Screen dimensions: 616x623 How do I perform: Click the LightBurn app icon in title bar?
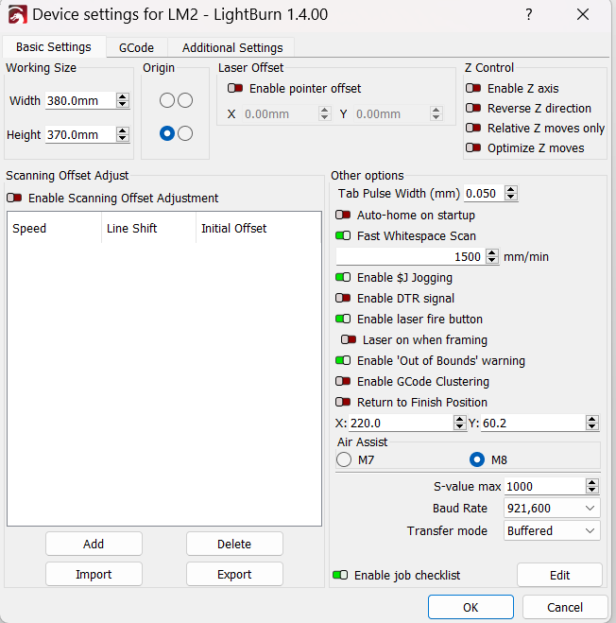tap(17, 15)
